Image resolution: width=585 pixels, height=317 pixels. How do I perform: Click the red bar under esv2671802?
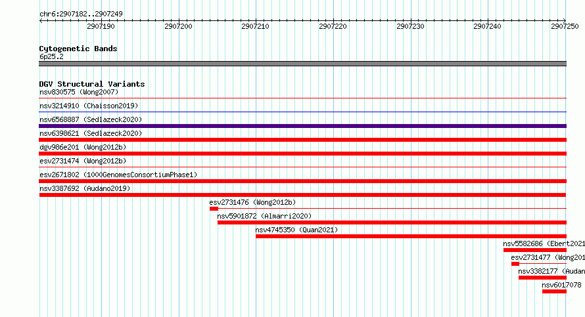[302, 181]
